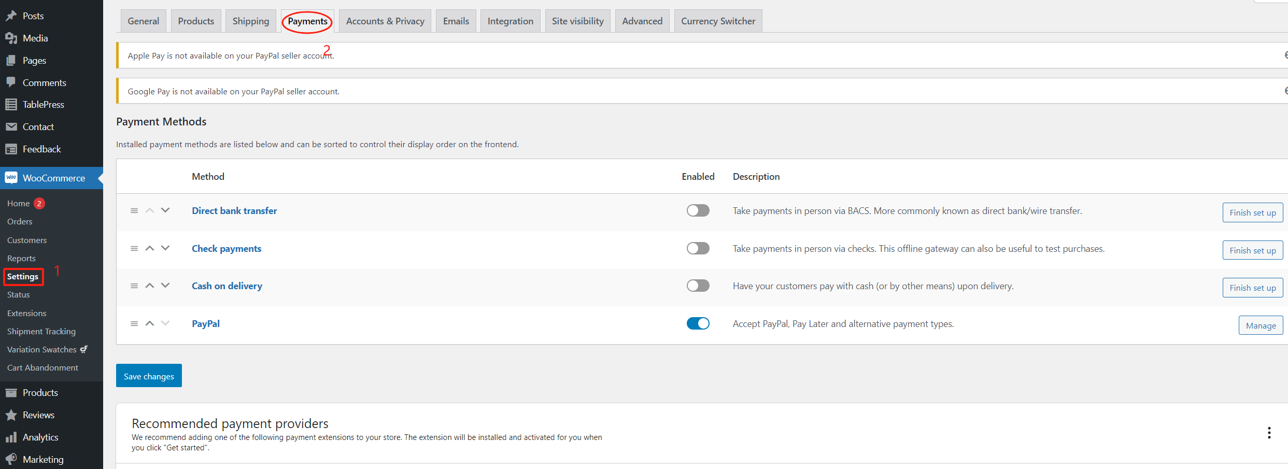This screenshot has width=1288, height=469.
Task: Move Direct bank transfer down one position
Action: point(165,210)
